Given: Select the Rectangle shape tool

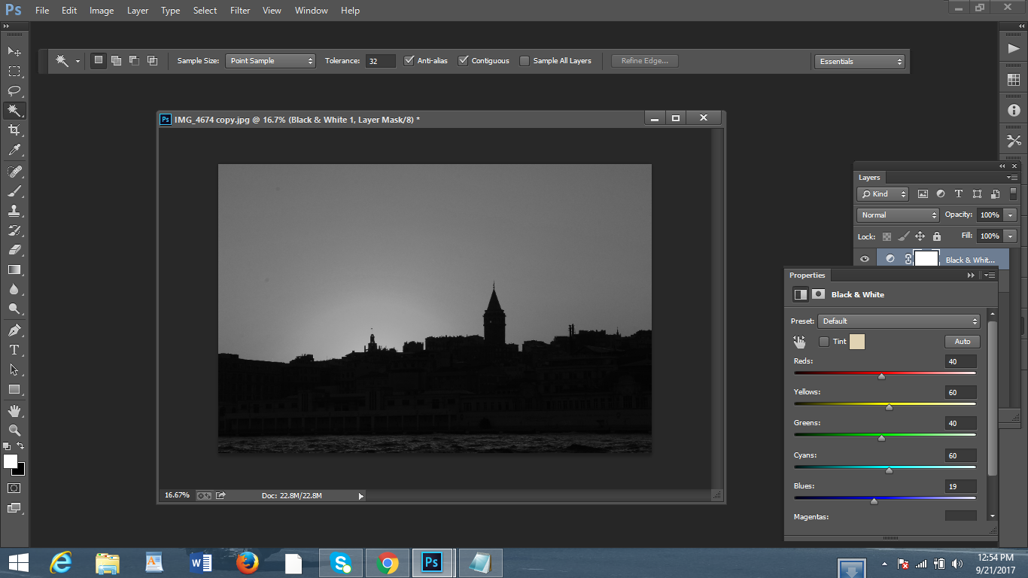Looking at the screenshot, I should pyautogui.click(x=14, y=389).
